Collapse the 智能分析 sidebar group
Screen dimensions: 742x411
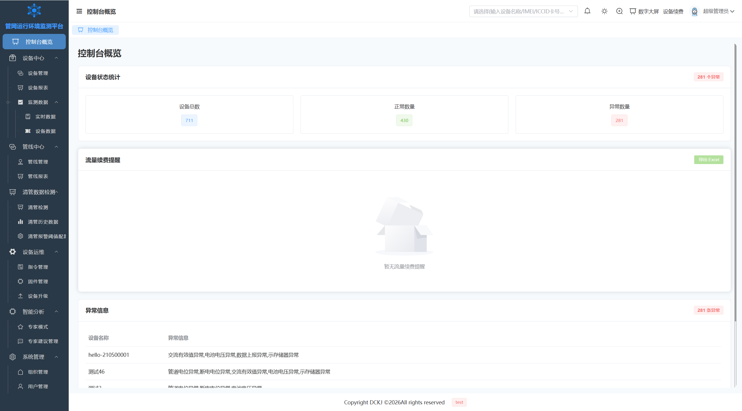coord(34,312)
